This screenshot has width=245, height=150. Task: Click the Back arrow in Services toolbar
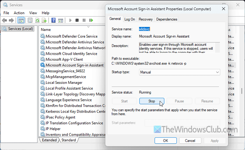5,20
